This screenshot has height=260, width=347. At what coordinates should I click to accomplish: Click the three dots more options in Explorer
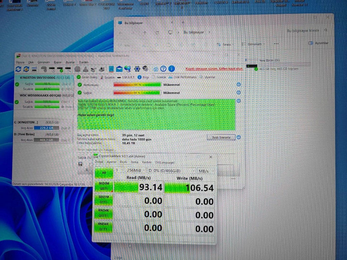(276, 44)
